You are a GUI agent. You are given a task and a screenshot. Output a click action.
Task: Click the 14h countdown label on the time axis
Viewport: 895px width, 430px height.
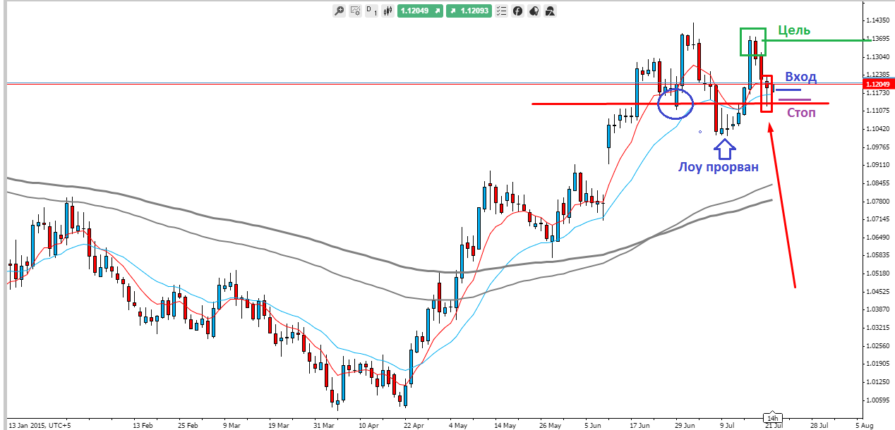click(x=771, y=417)
